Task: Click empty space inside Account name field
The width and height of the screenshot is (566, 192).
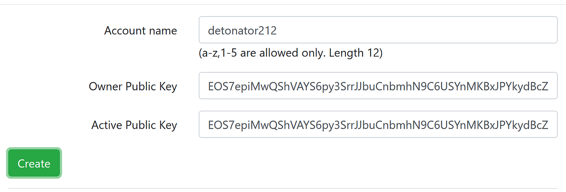Action: click(x=416, y=30)
